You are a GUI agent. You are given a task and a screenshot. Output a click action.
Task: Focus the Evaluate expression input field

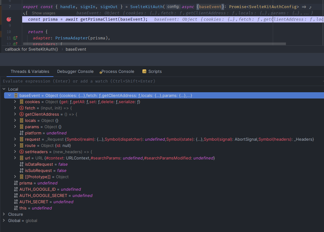coord(162,81)
